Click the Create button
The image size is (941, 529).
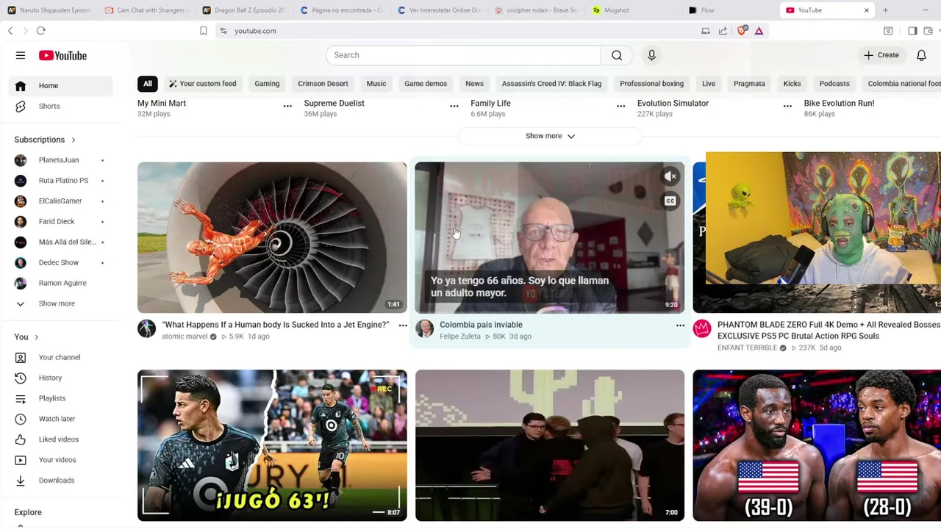click(881, 55)
